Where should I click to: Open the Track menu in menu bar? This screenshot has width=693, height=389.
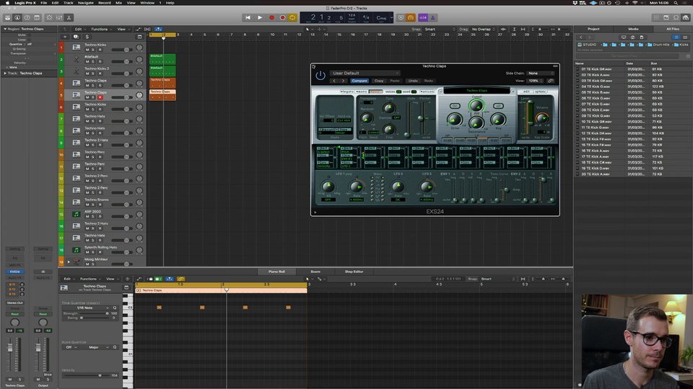click(69, 3)
